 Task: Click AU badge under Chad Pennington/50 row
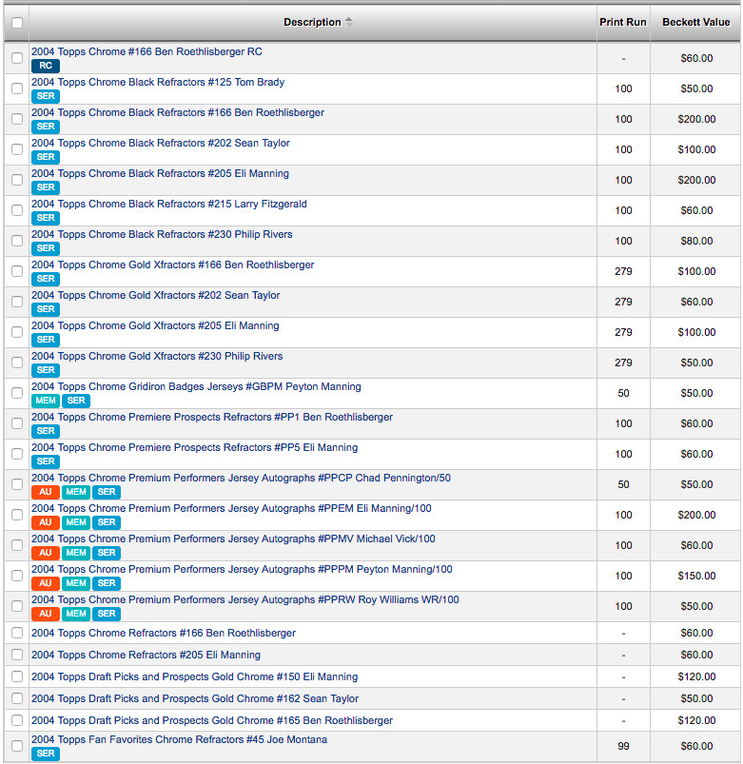coord(46,492)
